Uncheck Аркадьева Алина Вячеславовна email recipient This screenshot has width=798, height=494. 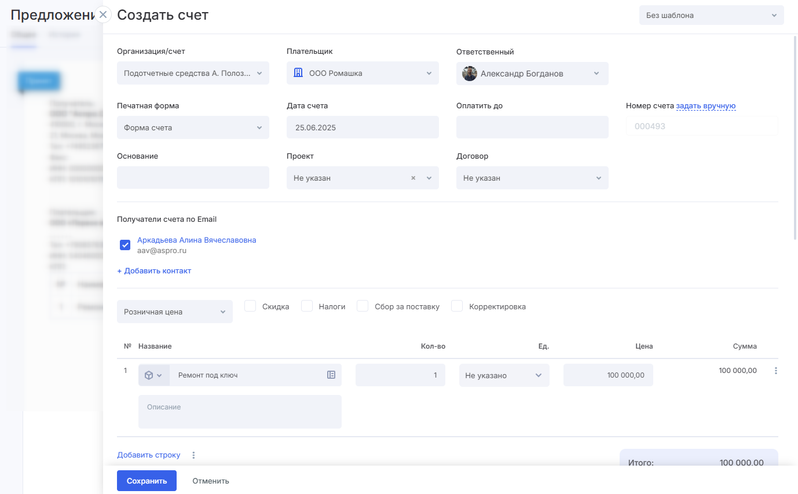pyautogui.click(x=125, y=245)
